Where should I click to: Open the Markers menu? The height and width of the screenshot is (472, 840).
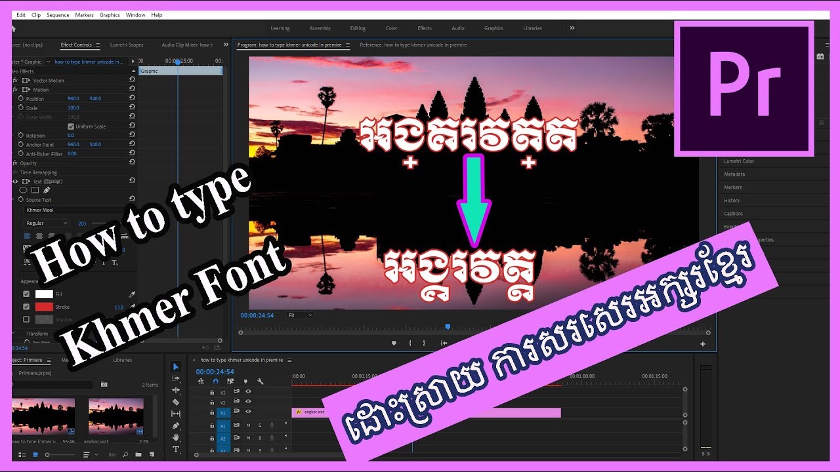84,14
